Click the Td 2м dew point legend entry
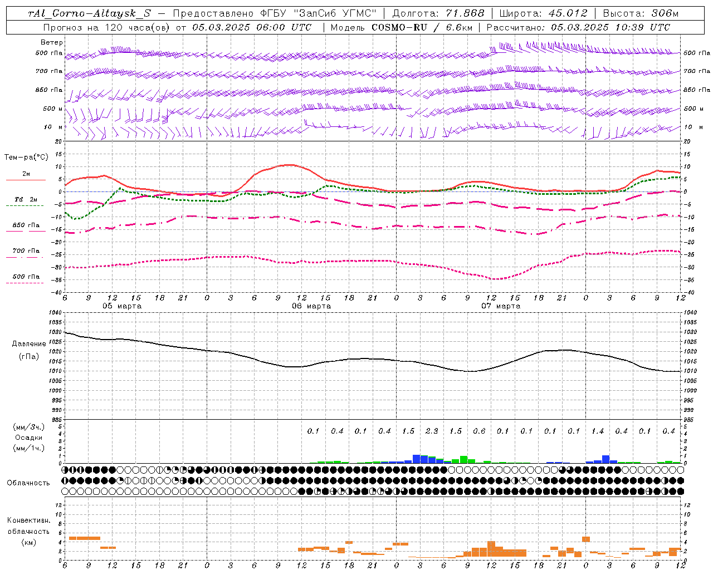The width and height of the screenshot is (713, 570). click(26, 199)
